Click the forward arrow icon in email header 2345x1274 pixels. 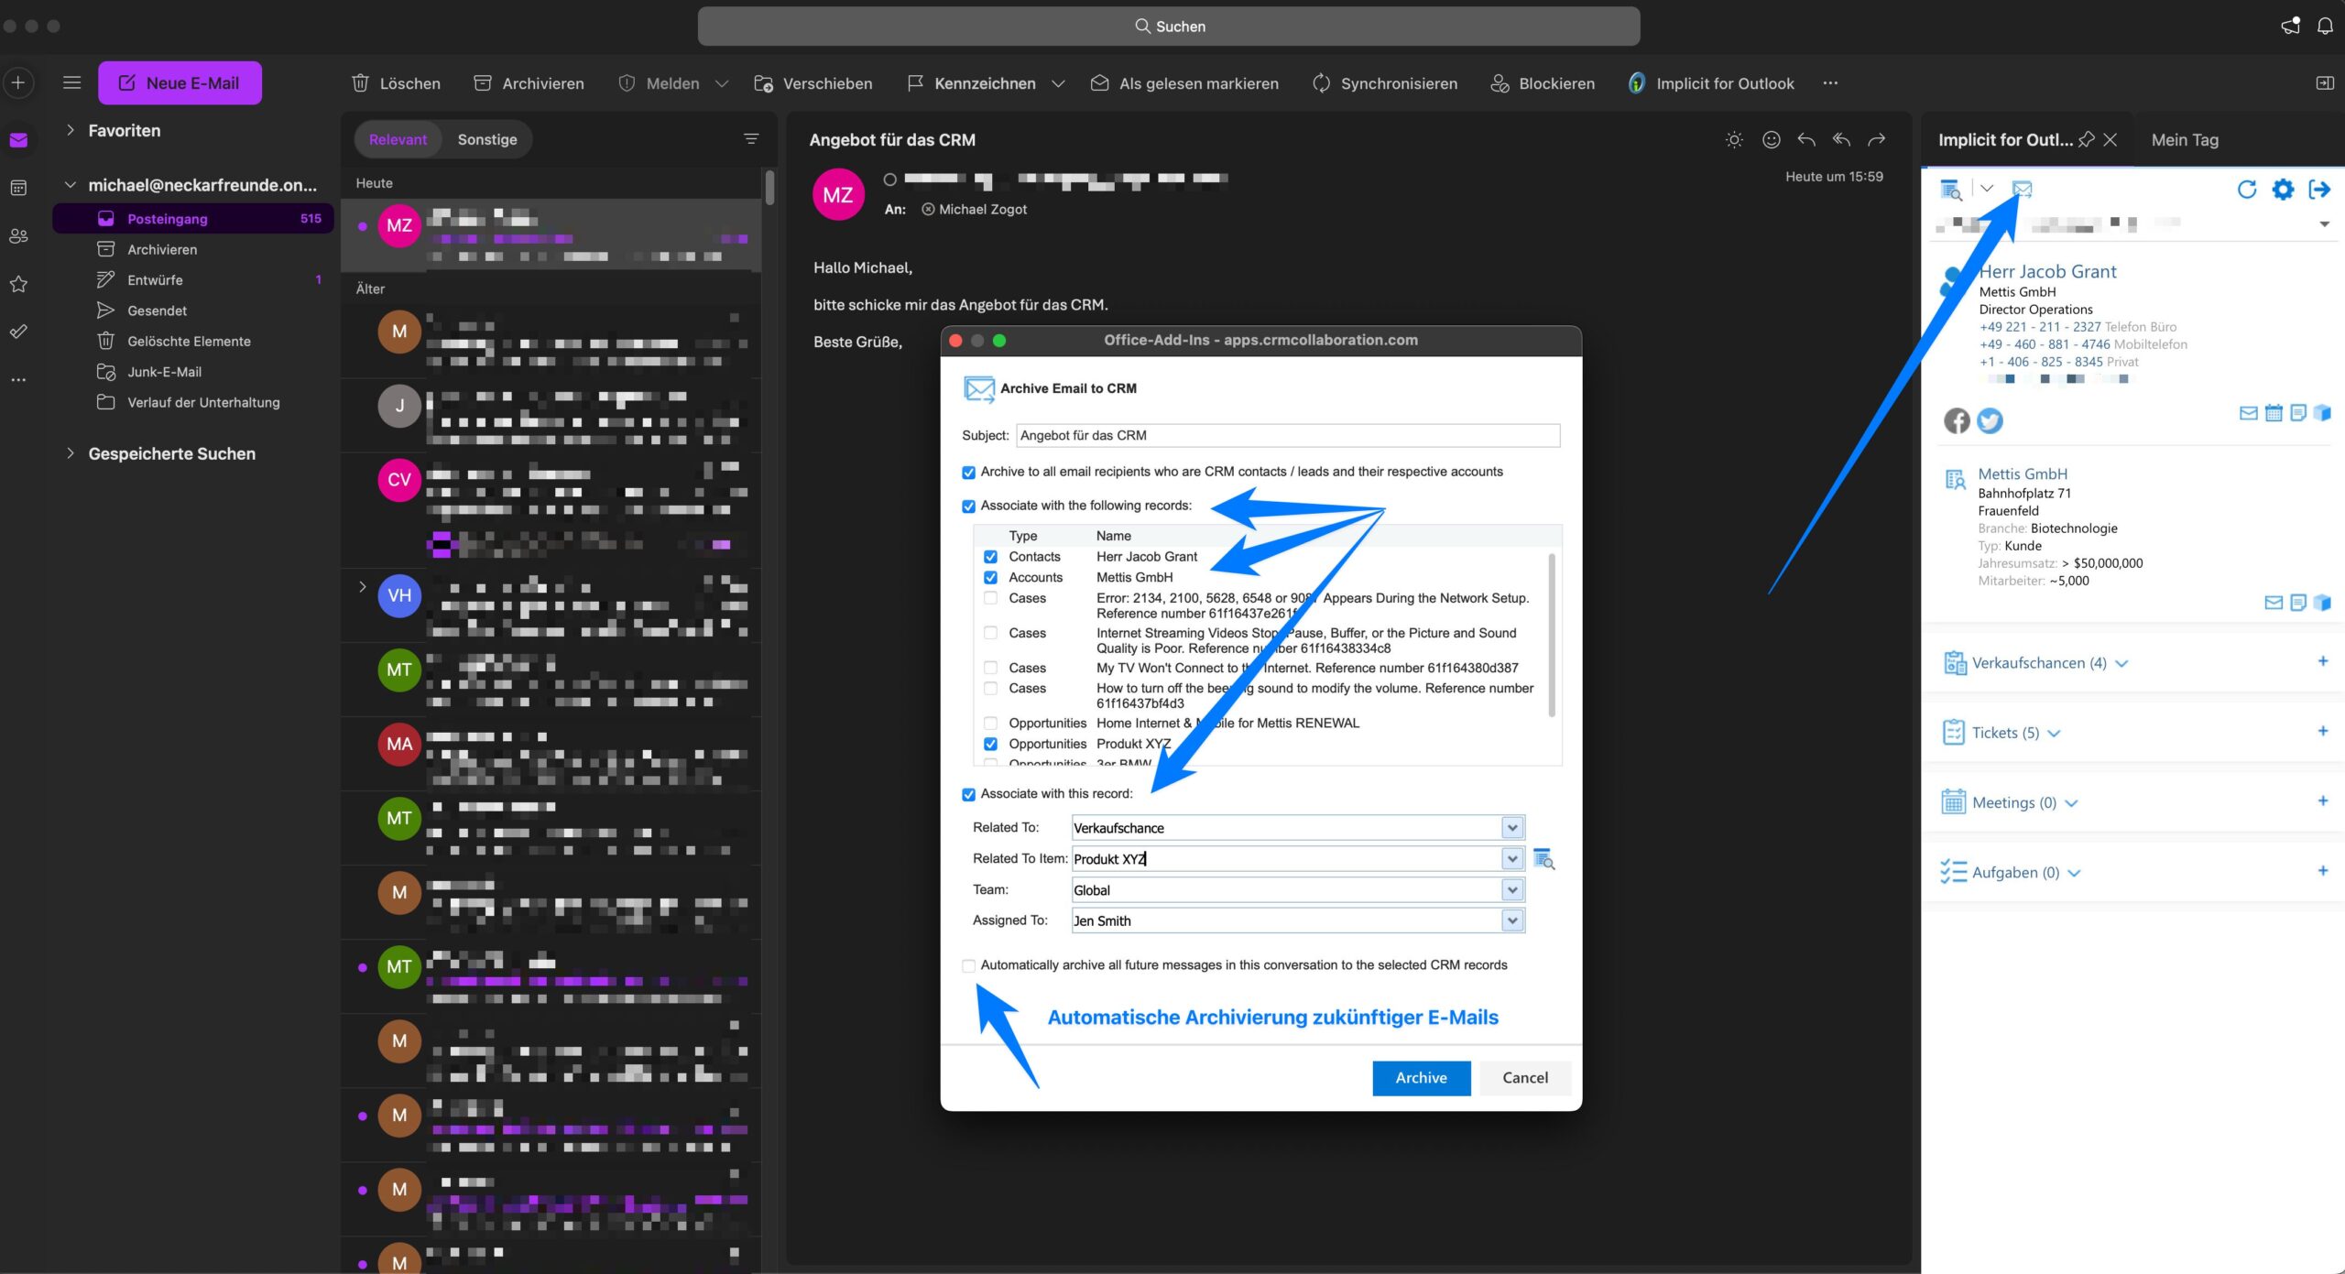(1877, 140)
